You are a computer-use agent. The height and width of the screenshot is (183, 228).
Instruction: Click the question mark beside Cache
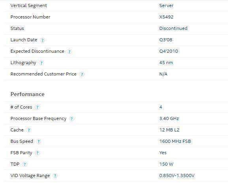29,130
